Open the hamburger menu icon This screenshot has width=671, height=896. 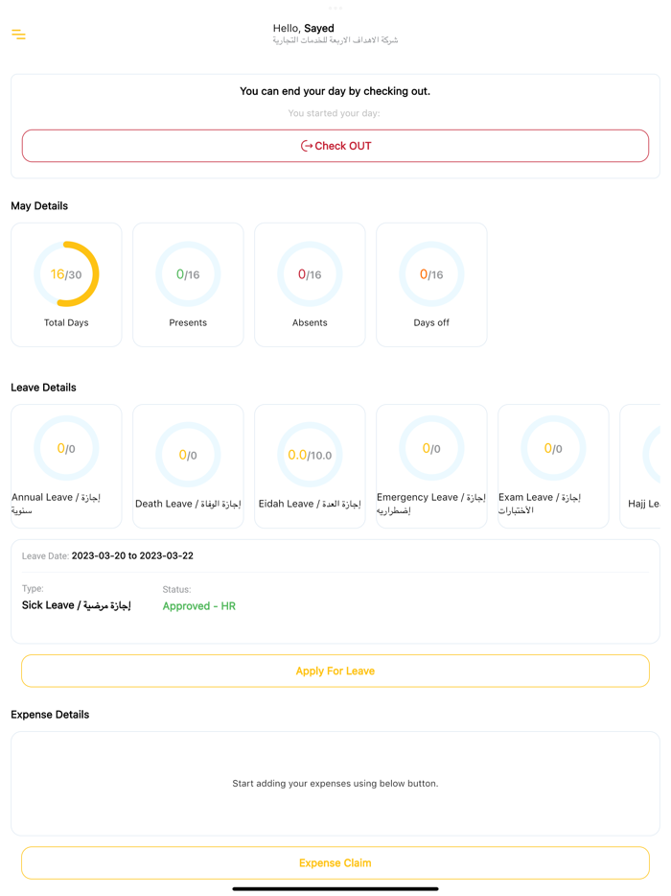click(x=18, y=35)
